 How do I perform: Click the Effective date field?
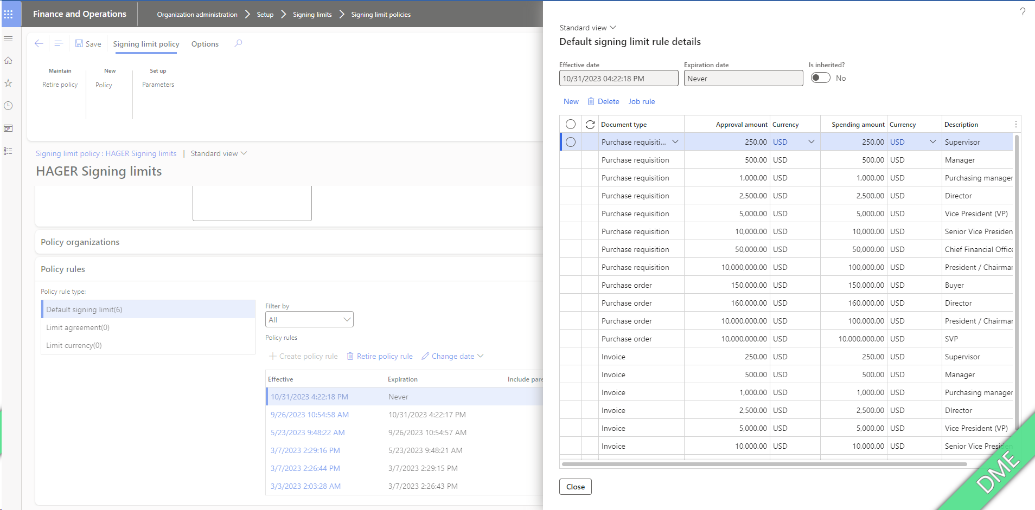pyautogui.click(x=619, y=78)
